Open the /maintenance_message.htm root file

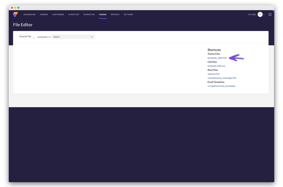(222, 78)
